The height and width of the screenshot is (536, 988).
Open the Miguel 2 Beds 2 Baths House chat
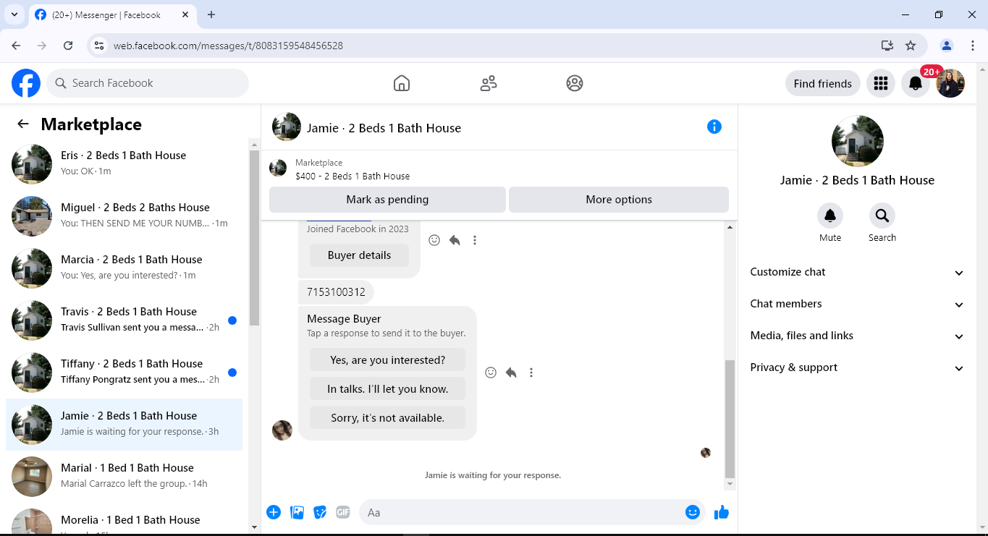124,216
